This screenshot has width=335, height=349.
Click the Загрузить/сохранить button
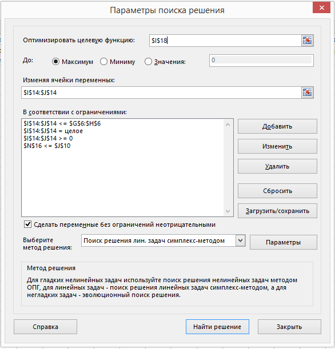pyautogui.click(x=277, y=211)
